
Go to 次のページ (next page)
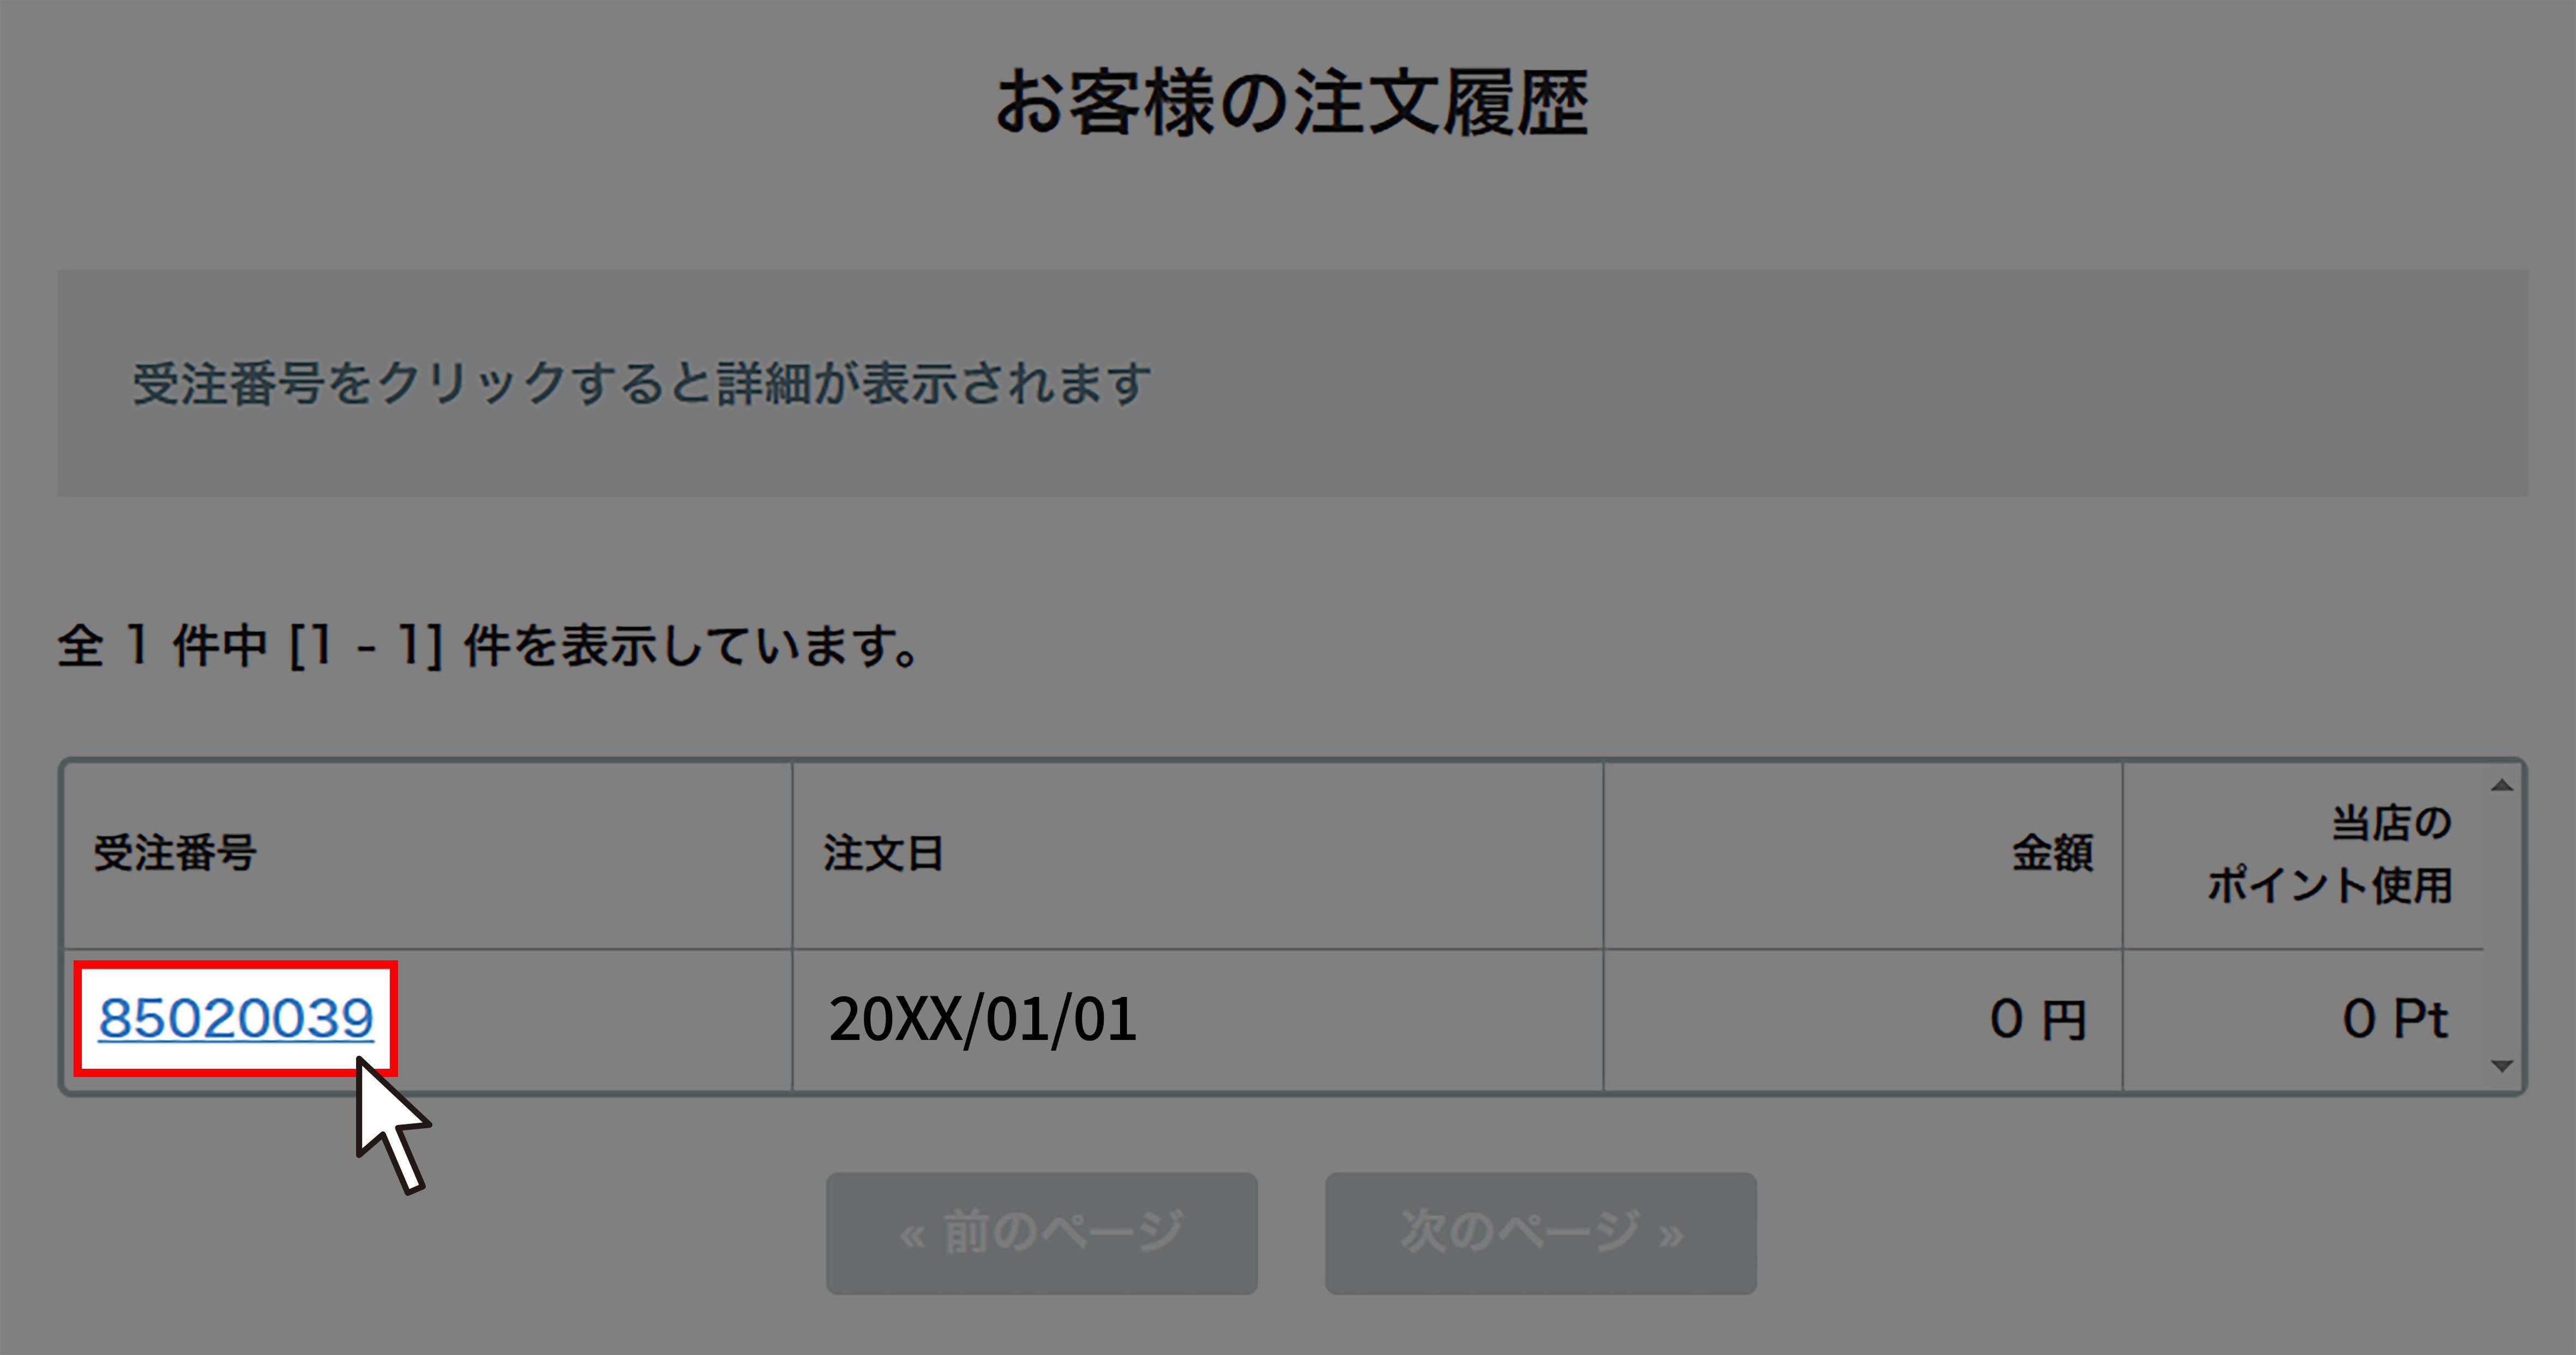1540,1233
